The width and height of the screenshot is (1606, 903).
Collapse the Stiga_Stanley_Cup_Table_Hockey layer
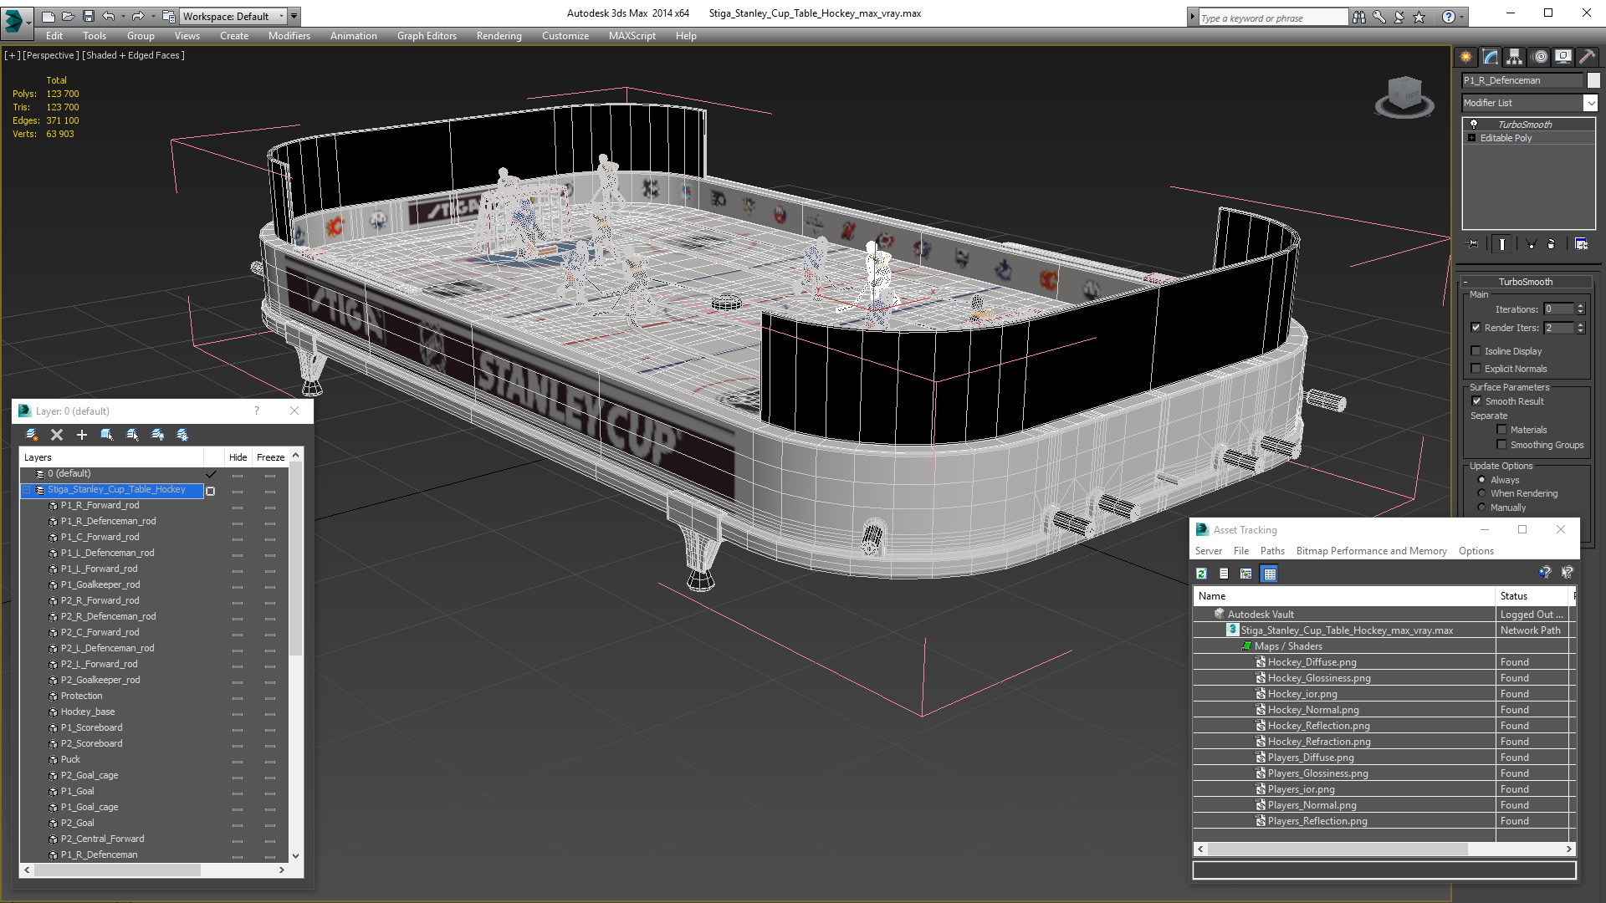click(x=27, y=490)
